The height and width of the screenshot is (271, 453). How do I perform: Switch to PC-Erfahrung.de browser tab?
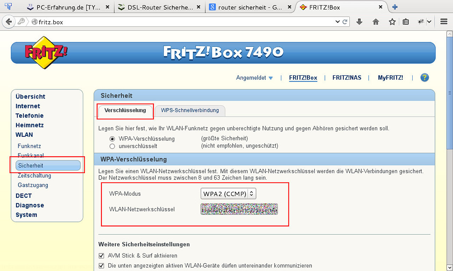[x=69, y=7]
